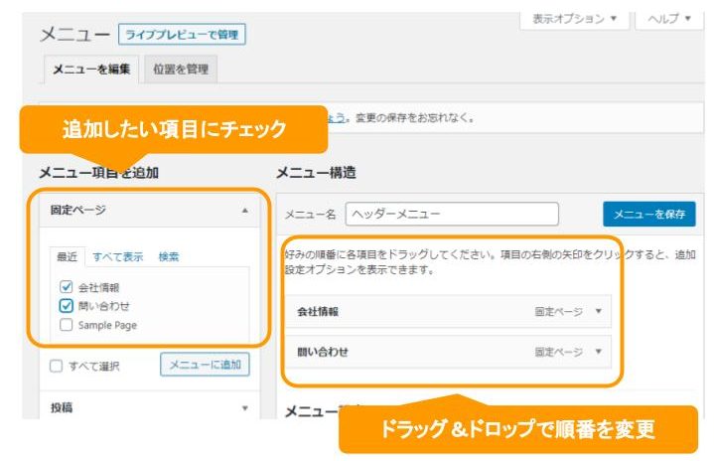The height and width of the screenshot is (461, 714).
Task: Open the ヘルプ dropdown
Action: point(668,19)
